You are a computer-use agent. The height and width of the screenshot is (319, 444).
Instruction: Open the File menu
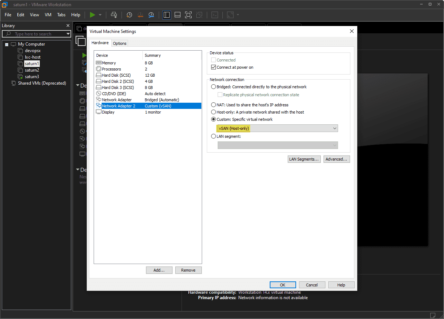[8, 15]
